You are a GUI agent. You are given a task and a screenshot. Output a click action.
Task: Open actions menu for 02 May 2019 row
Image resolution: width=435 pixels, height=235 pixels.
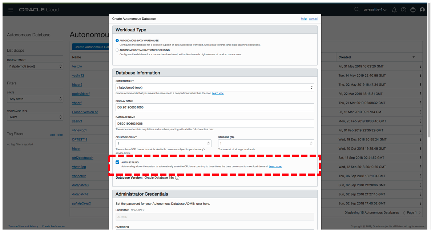tap(420, 85)
